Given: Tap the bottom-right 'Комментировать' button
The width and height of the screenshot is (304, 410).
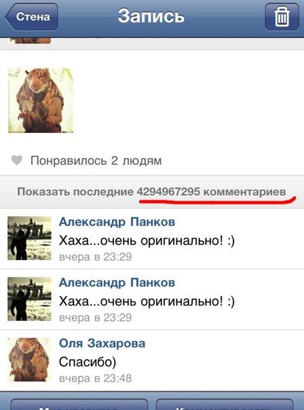Looking at the screenshot, I should pos(225,405).
